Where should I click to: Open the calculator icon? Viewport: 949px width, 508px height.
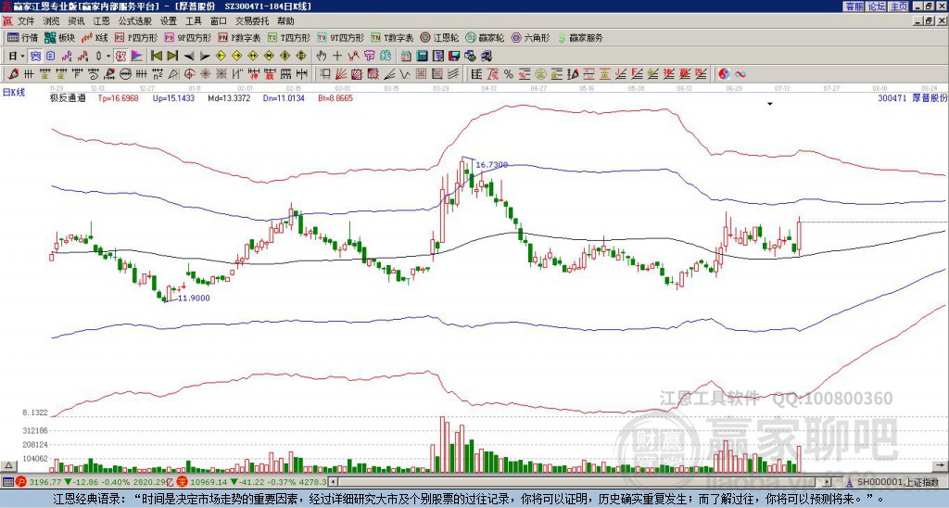pos(423,57)
